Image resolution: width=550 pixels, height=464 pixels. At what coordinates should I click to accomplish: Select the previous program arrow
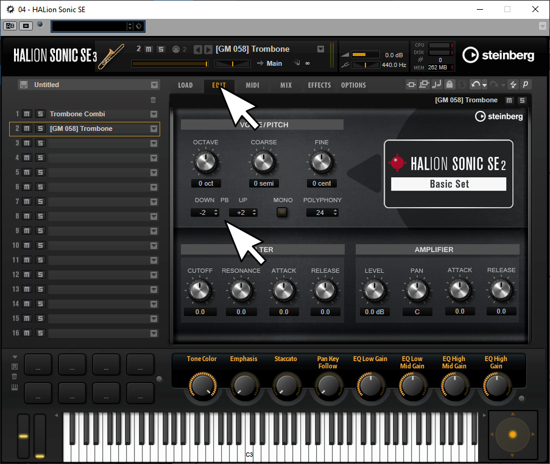click(x=198, y=49)
